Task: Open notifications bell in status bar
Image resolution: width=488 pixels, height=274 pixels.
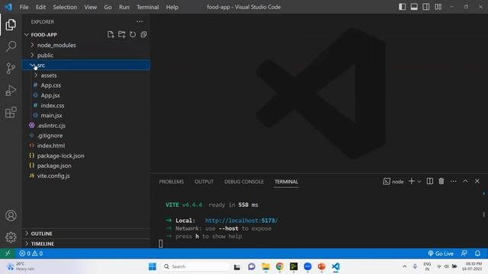Action: coord(477,253)
